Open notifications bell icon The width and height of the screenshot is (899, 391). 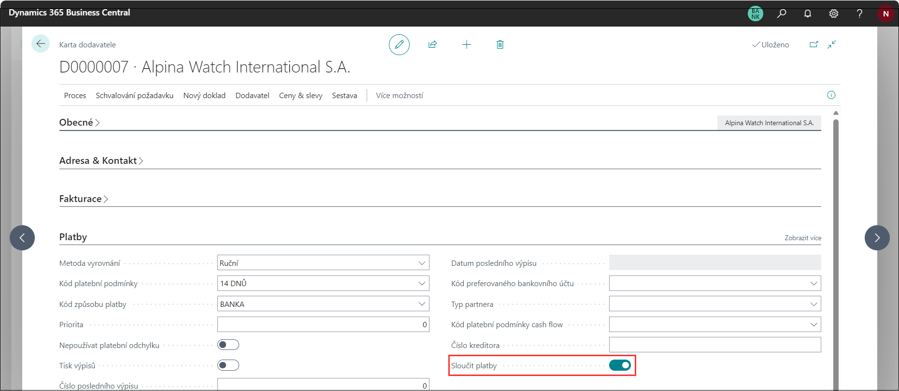pos(808,14)
